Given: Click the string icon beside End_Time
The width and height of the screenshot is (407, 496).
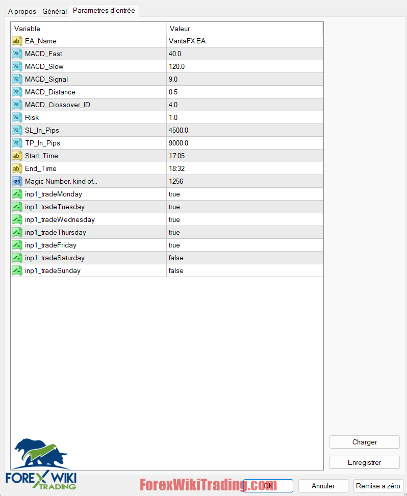Looking at the screenshot, I should [17, 168].
